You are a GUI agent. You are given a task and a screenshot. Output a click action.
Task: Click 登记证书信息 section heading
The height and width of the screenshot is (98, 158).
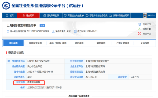16,53
